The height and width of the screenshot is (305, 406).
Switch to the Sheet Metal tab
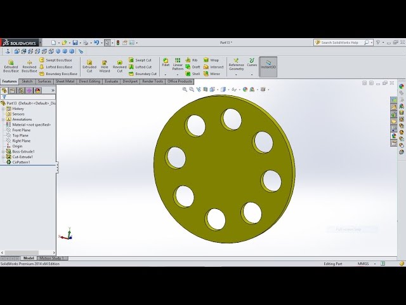[65, 81]
